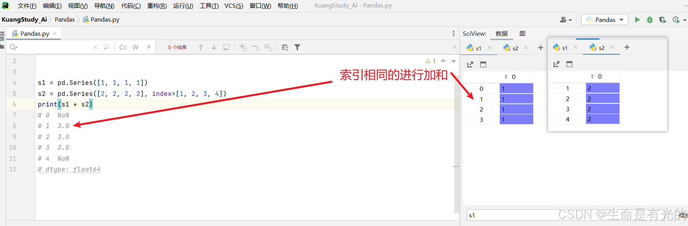Open the 文件(F) menu
Image resolution: width=688 pixels, height=226 pixels.
coord(27,6)
